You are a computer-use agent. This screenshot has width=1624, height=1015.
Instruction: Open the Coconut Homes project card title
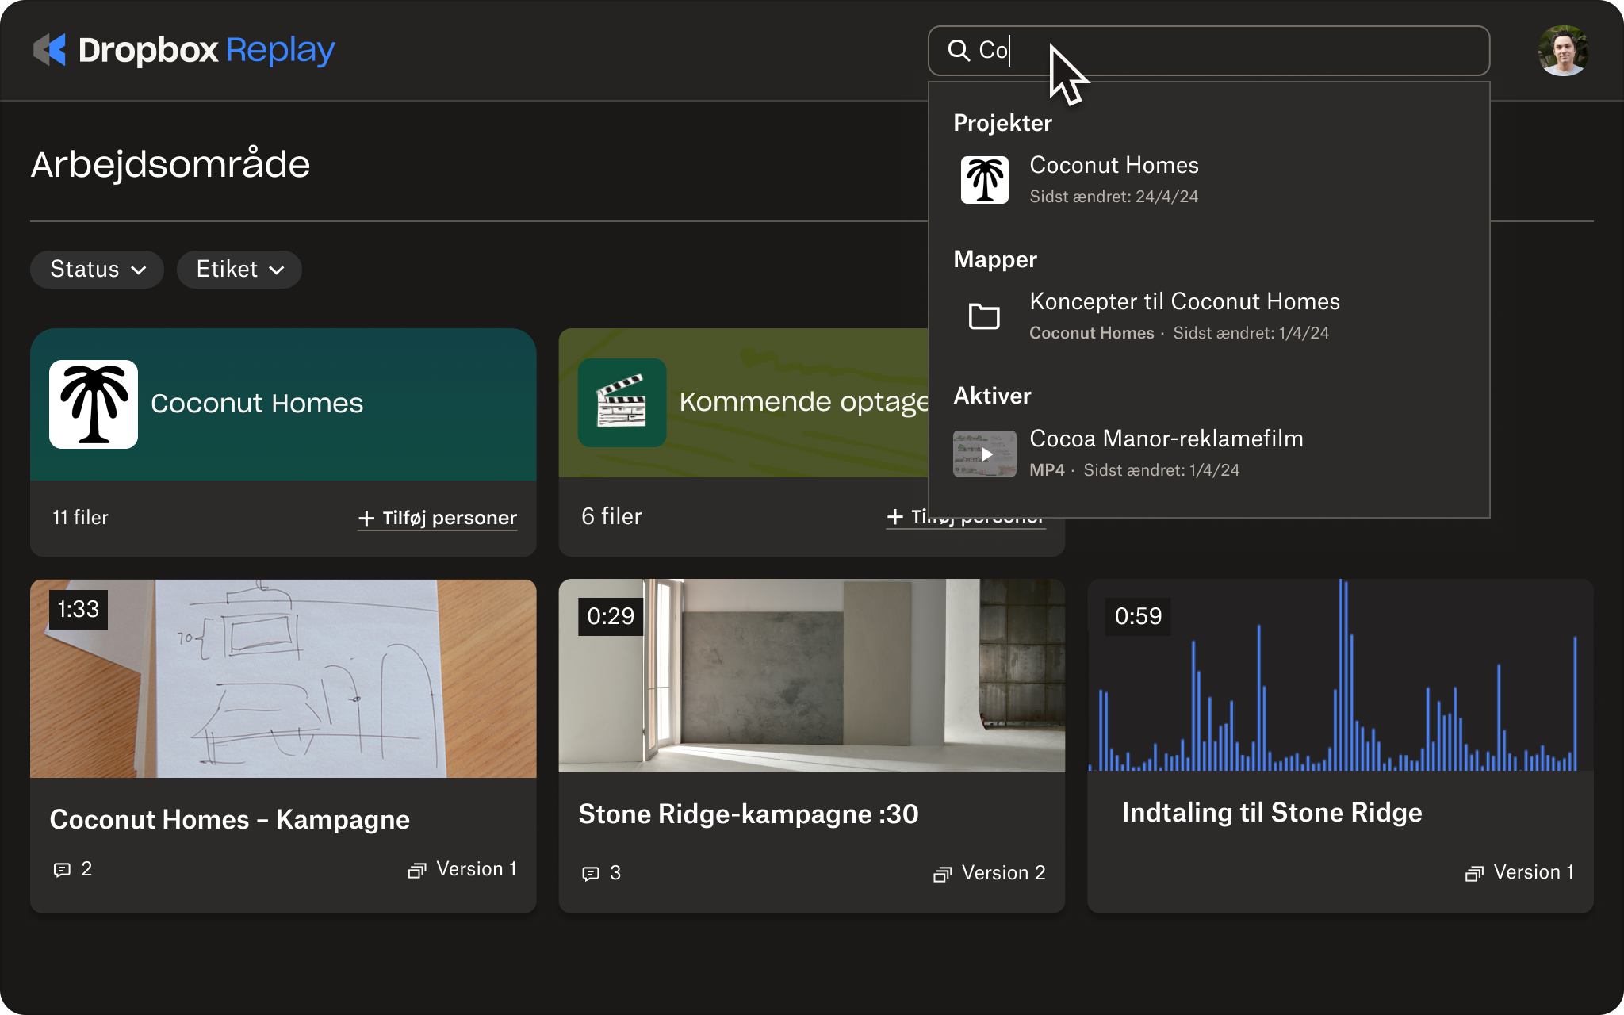(x=257, y=404)
